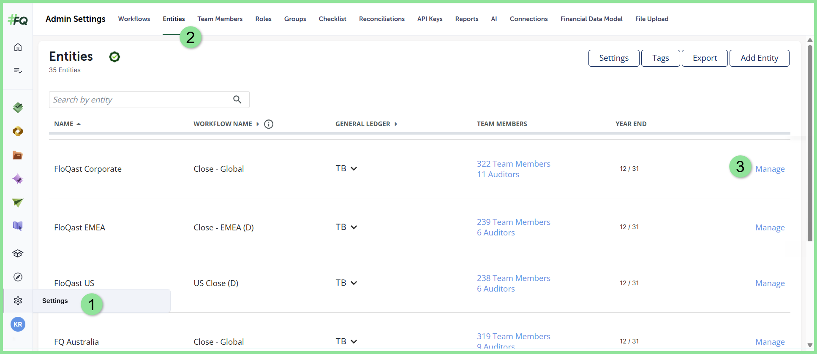Click the Add Entity button
The image size is (817, 354).
(759, 58)
